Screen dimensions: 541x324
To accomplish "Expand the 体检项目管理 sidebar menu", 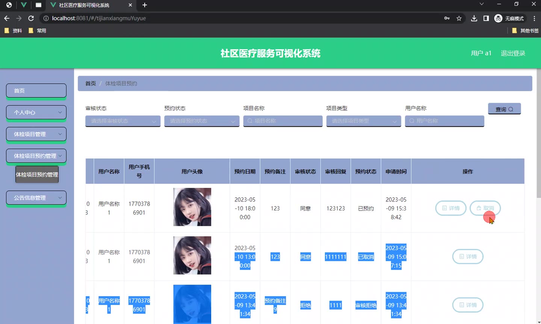I will [x=36, y=134].
